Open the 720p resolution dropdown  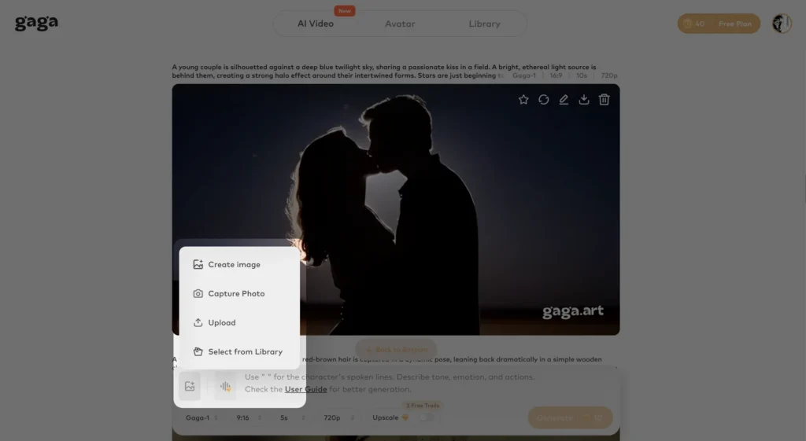[x=338, y=418]
